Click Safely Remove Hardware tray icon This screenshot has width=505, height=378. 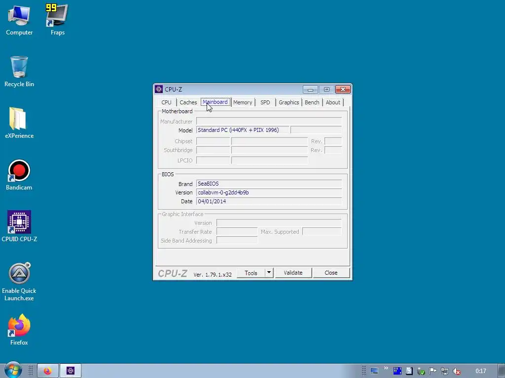(x=421, y=371)
